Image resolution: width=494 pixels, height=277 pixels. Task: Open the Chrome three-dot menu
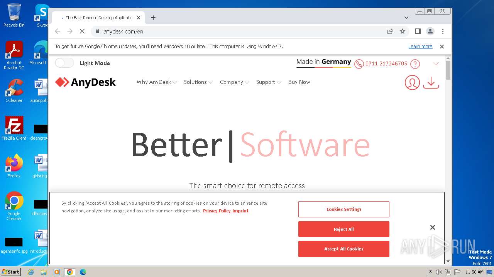click(443, 31)
